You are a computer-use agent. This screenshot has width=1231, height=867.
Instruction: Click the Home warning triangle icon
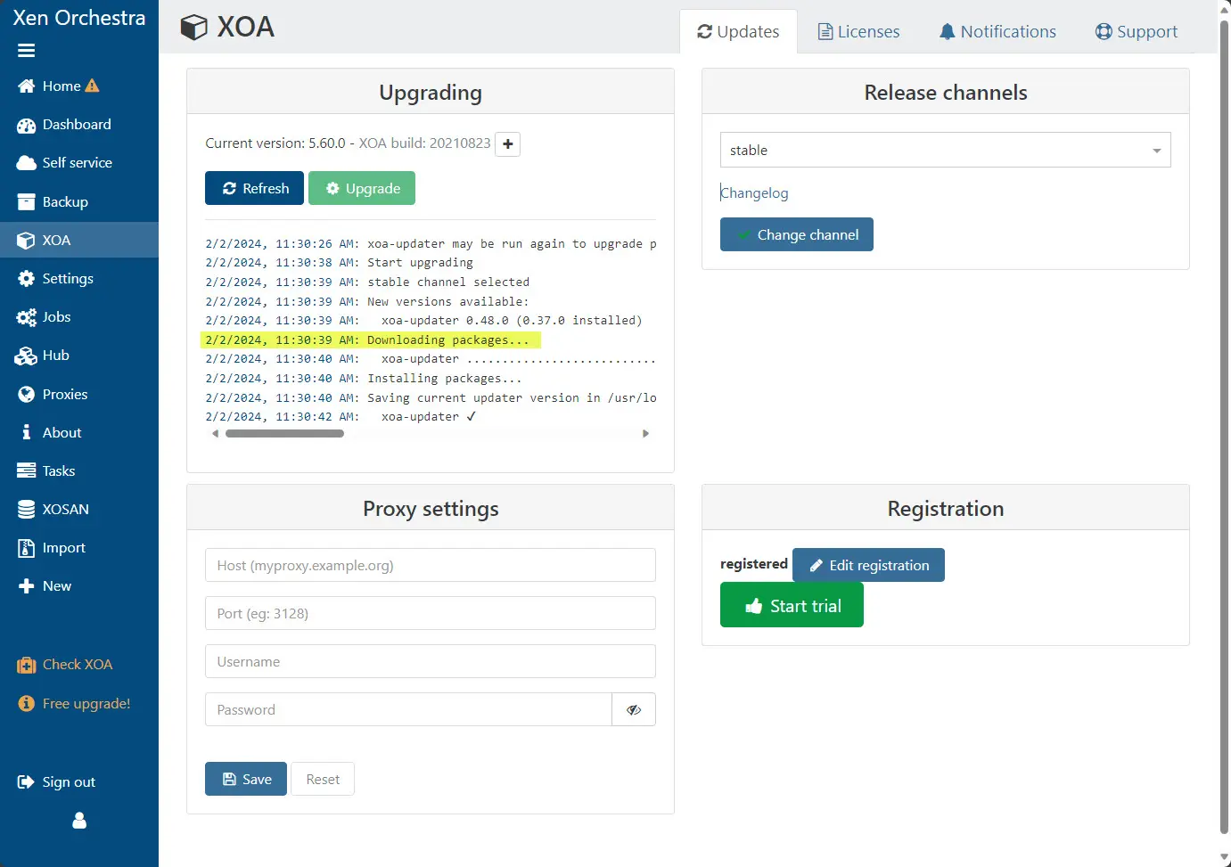click(x=92, y=86)
